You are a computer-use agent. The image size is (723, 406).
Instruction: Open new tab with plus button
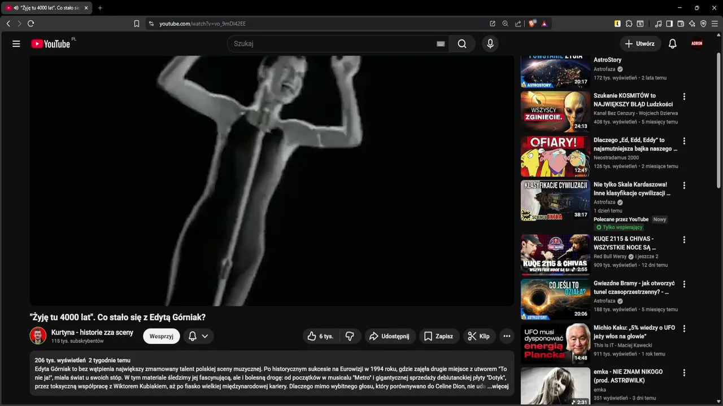click(100, 8)
